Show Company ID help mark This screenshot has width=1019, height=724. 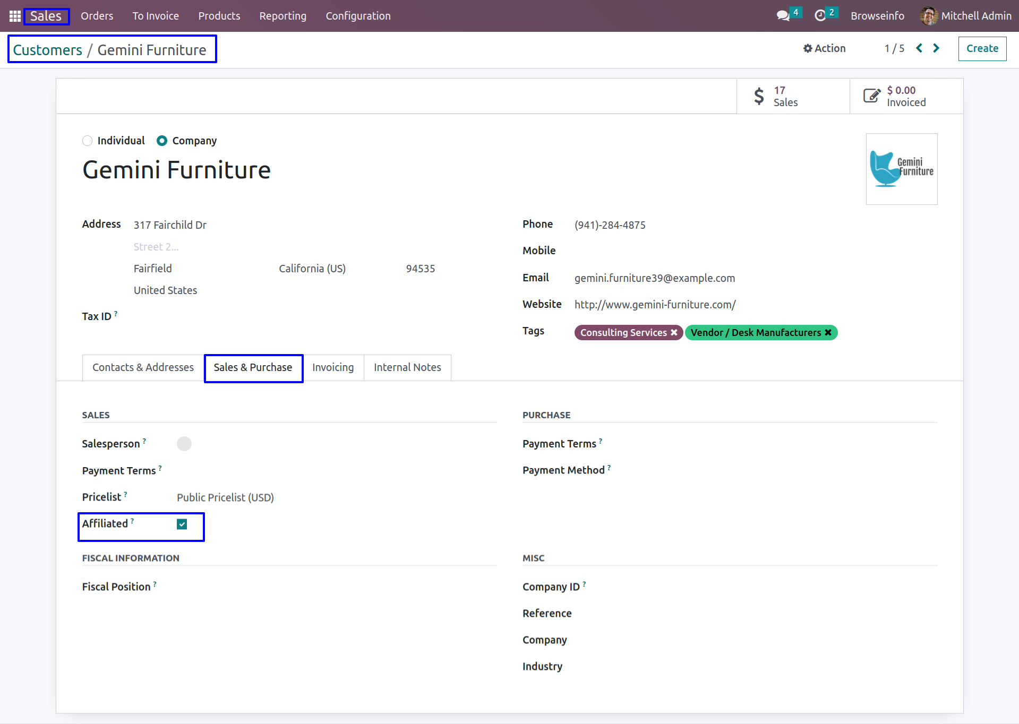(584, 584)
